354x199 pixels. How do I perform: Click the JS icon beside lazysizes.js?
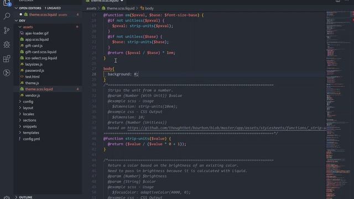pyautogui.click(x=22, y=64)
